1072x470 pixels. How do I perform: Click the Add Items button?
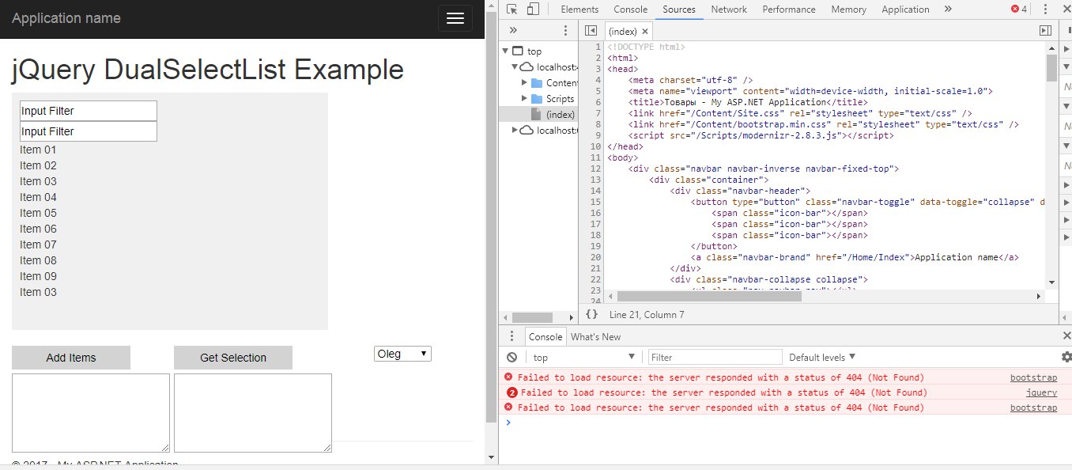click(71, 358)
